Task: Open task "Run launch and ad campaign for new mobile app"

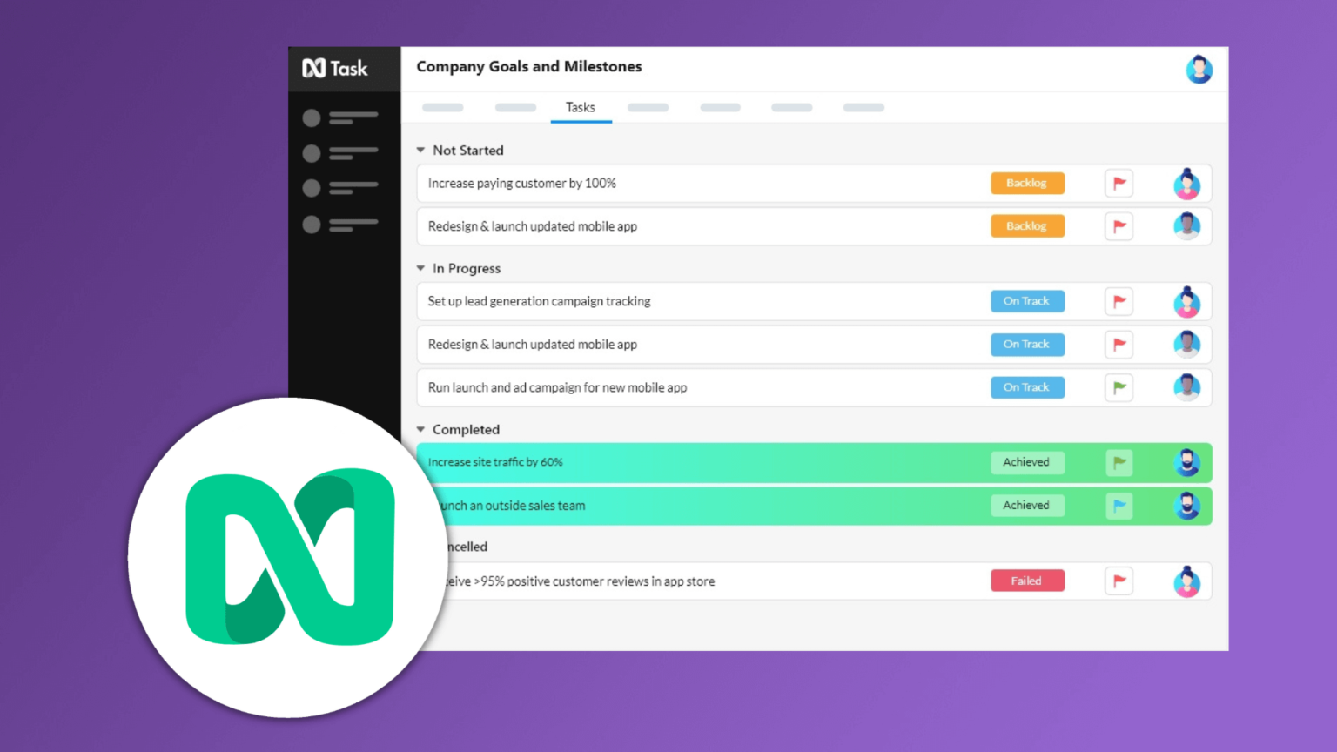Action: [x=558, y=387]
